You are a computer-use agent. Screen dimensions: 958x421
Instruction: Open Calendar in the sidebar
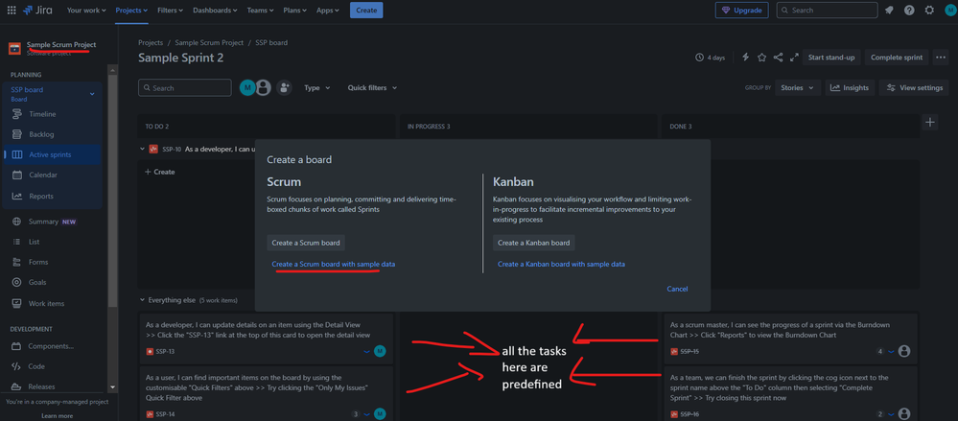coord(43,175)
